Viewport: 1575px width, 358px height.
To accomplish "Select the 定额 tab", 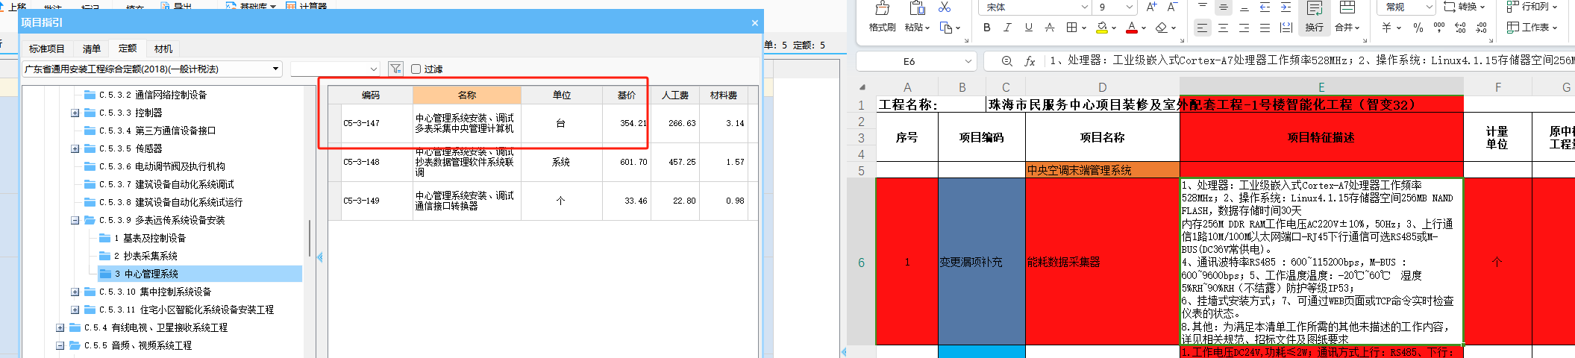I will pyautogui.click(x=128, y=48).
